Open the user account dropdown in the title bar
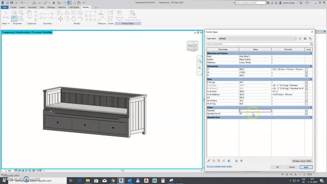 point(297,3)
